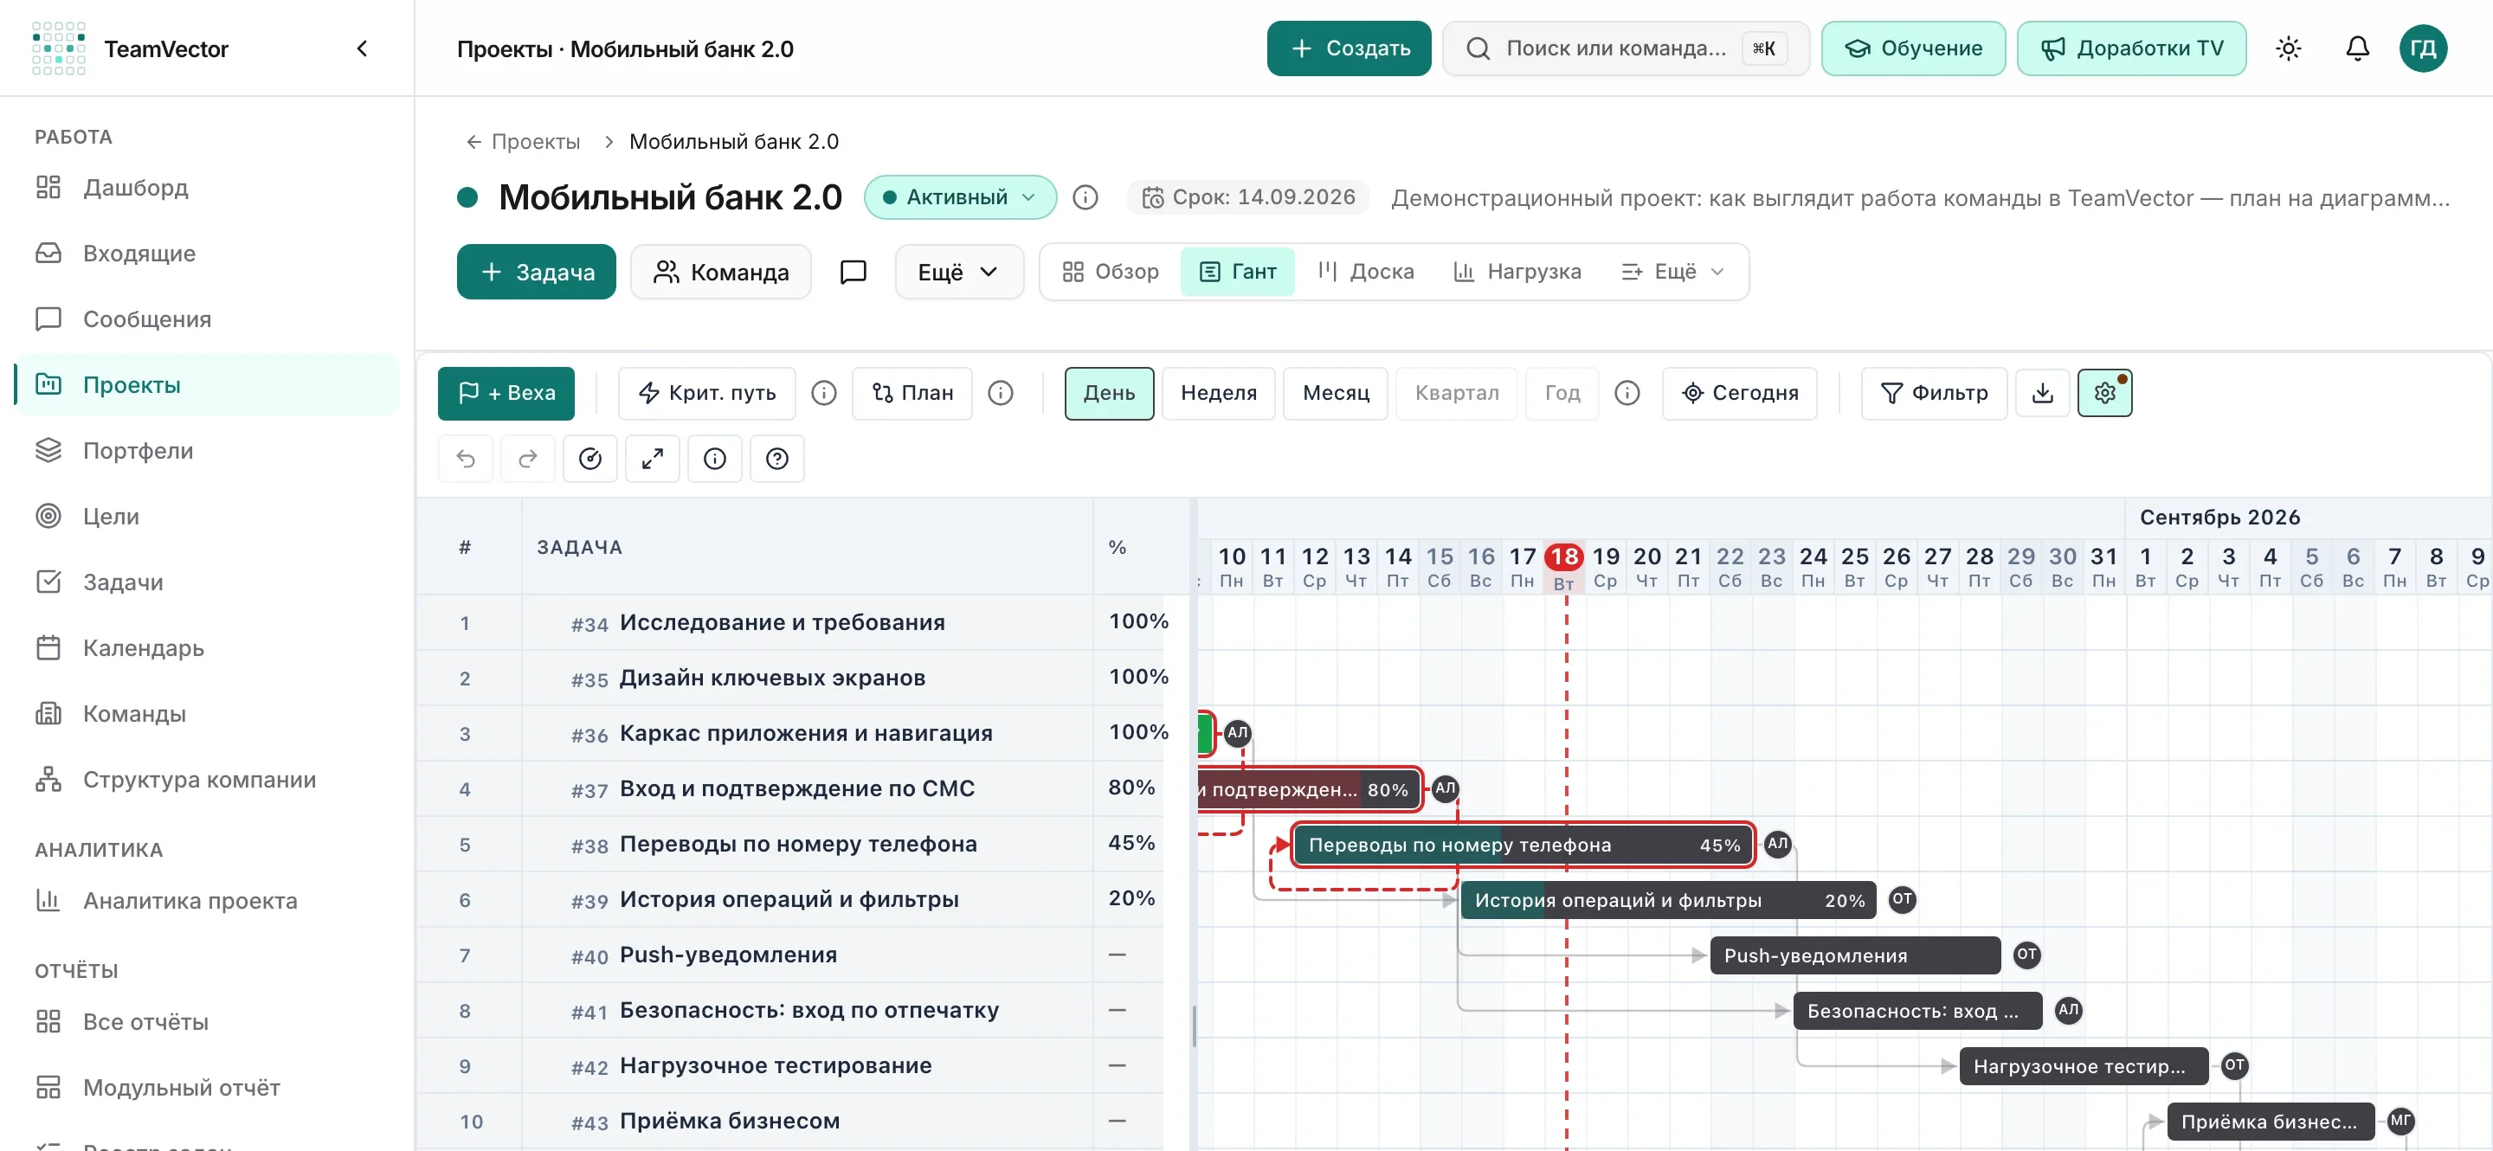Expand Gantt to fullscreen
The width and height of the screenshot is (2493, 1151).
point(653,459)
